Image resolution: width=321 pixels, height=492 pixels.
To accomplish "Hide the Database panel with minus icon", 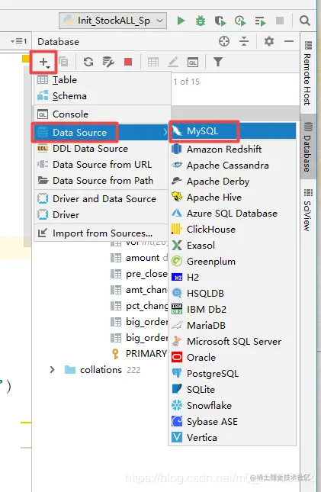I will pos(289,41).
